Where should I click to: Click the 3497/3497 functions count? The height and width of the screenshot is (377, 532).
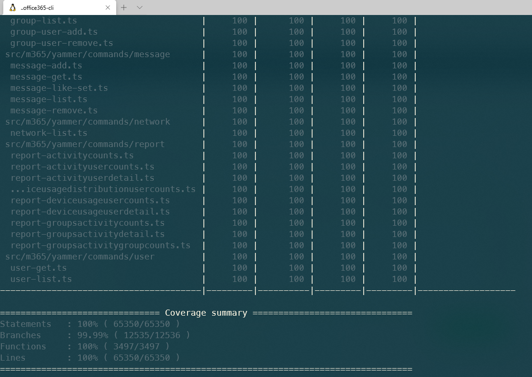pyautogui.click(x=136, y=347)
